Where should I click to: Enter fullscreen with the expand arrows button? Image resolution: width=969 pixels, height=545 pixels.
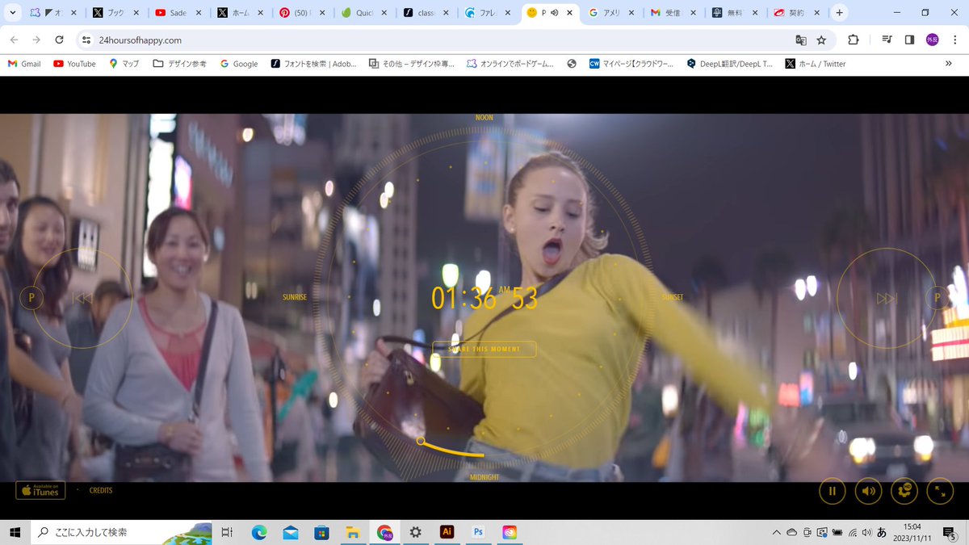(x=940, y=490)
